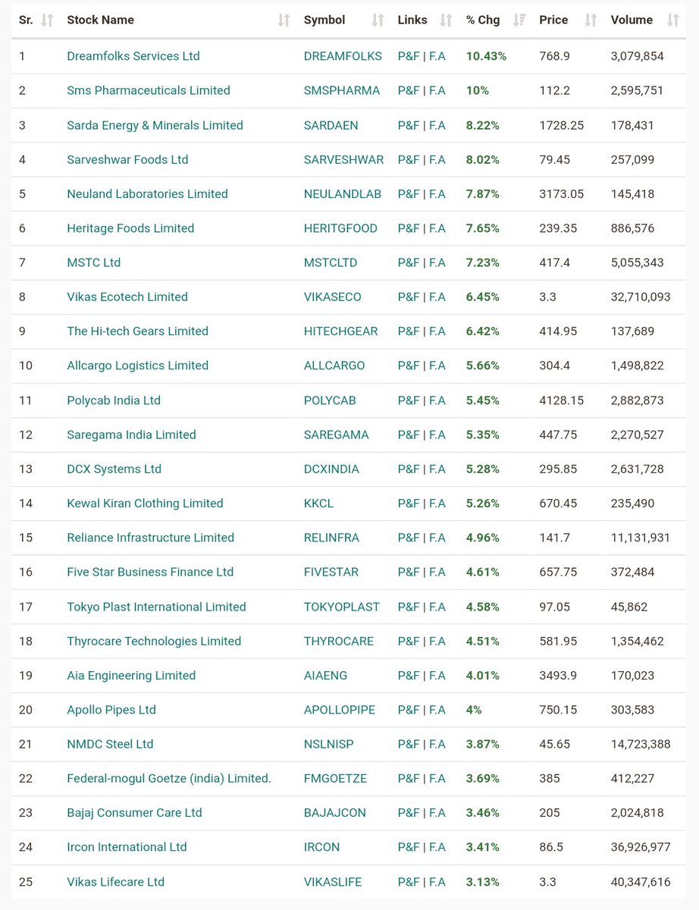Open F.A link for DCXINDIA row
The image size is (699, 910).
point(437,469)
